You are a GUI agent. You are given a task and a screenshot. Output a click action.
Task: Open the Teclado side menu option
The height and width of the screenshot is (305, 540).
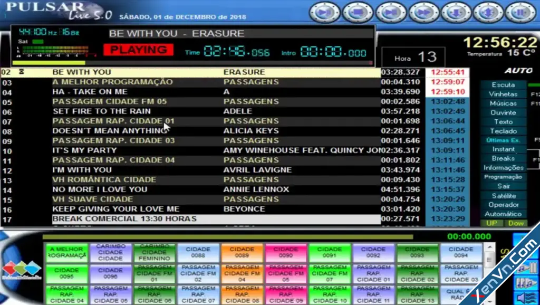pyautogui.click(x=503, y=131)
